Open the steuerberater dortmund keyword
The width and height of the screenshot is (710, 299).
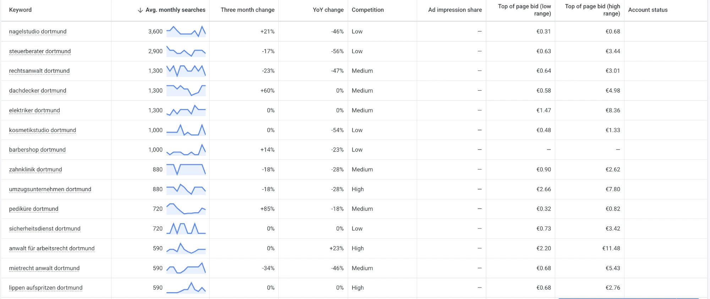coord(40,51)
